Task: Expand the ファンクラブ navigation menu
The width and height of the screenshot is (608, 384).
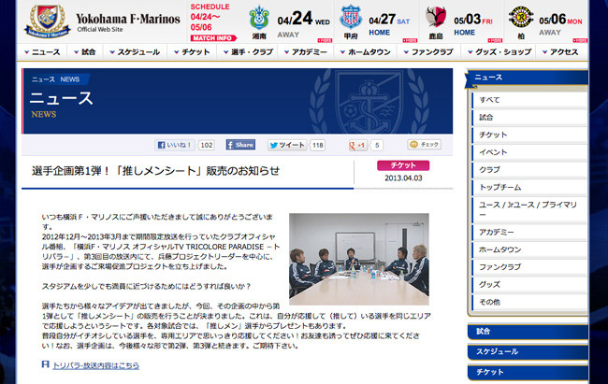Action: pos(428,52)
